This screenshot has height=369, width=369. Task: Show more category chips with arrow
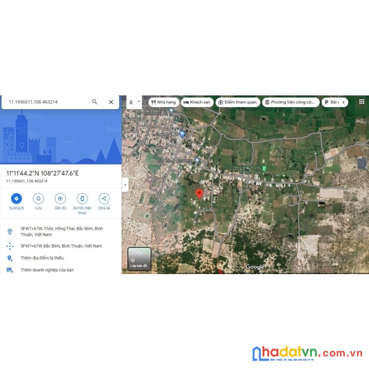click(343, 102)
